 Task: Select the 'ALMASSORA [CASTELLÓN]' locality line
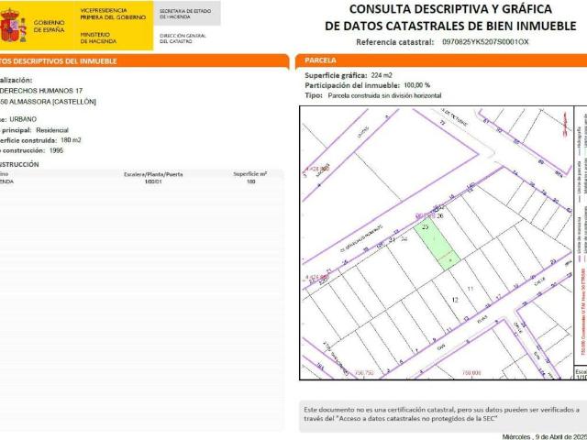52,102
